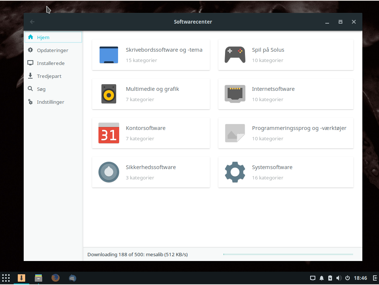Click the battery indicator in the tray
This screenshot has width=379, height=285.
(x=330, y=278)
